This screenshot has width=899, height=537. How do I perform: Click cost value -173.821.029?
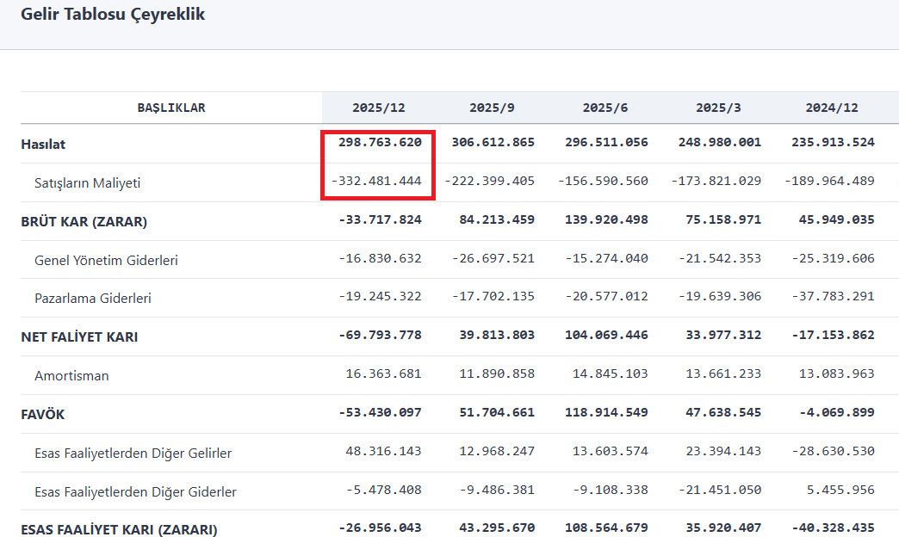pyautogui.click(x=716, y=181)
